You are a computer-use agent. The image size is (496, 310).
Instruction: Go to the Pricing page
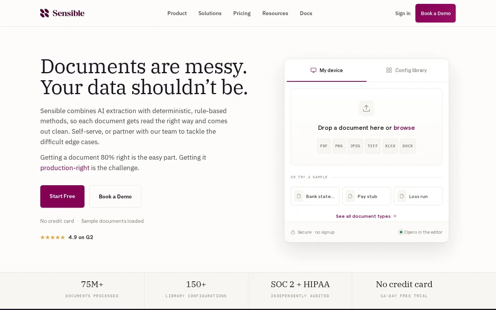click(242, 13)
